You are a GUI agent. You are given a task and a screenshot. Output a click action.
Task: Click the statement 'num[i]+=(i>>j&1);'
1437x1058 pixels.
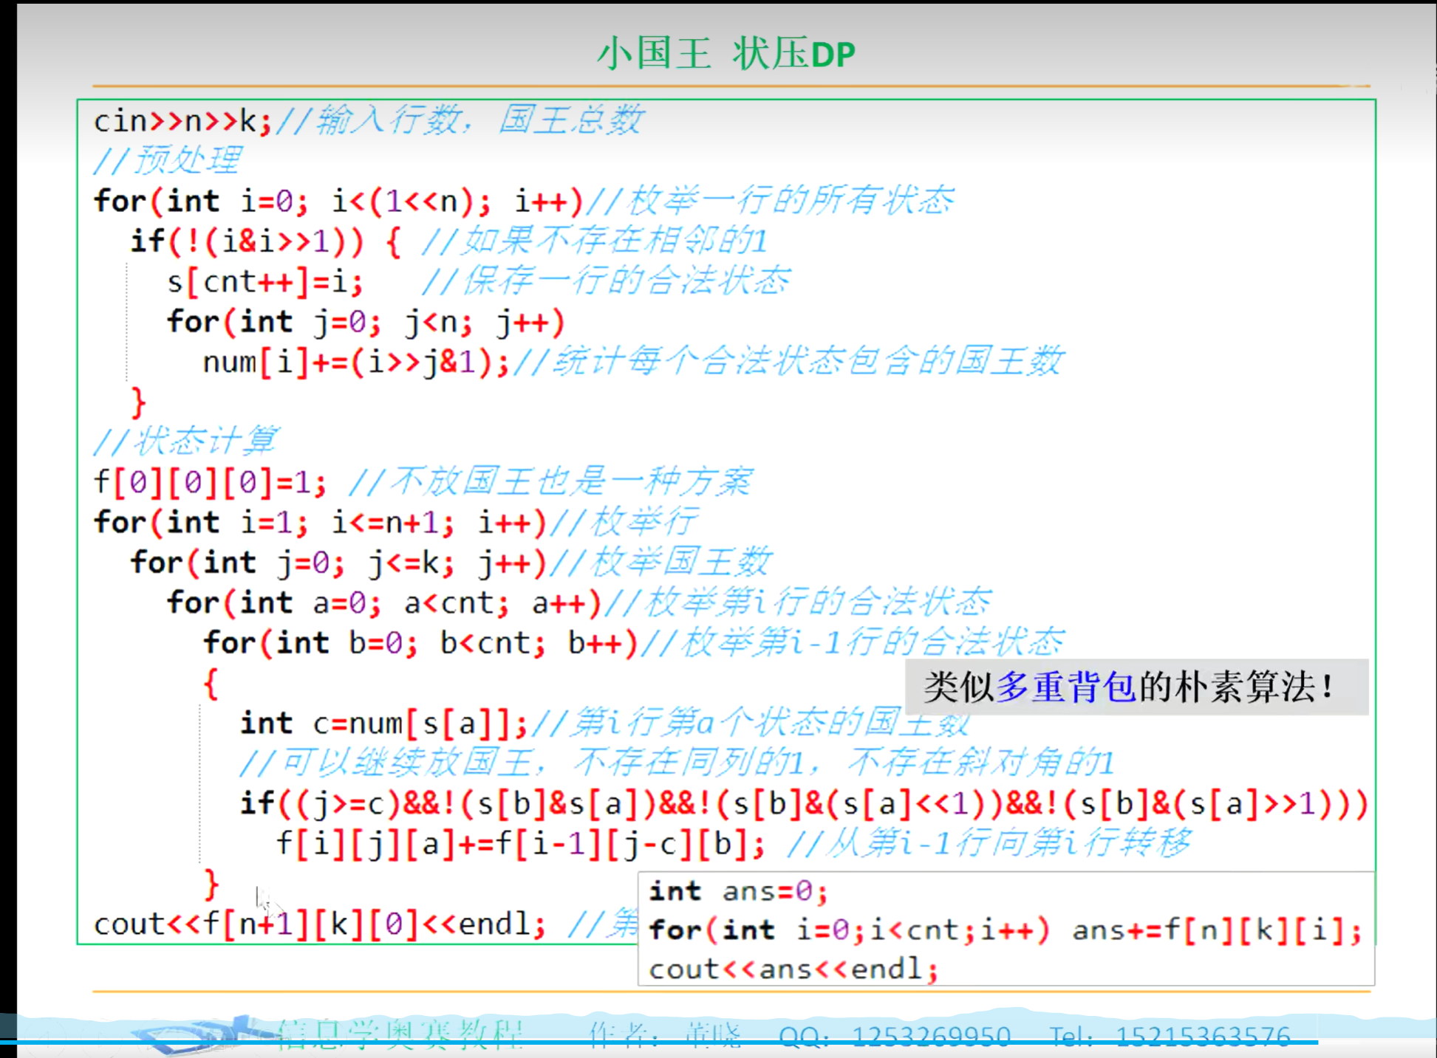coord(356,362)
